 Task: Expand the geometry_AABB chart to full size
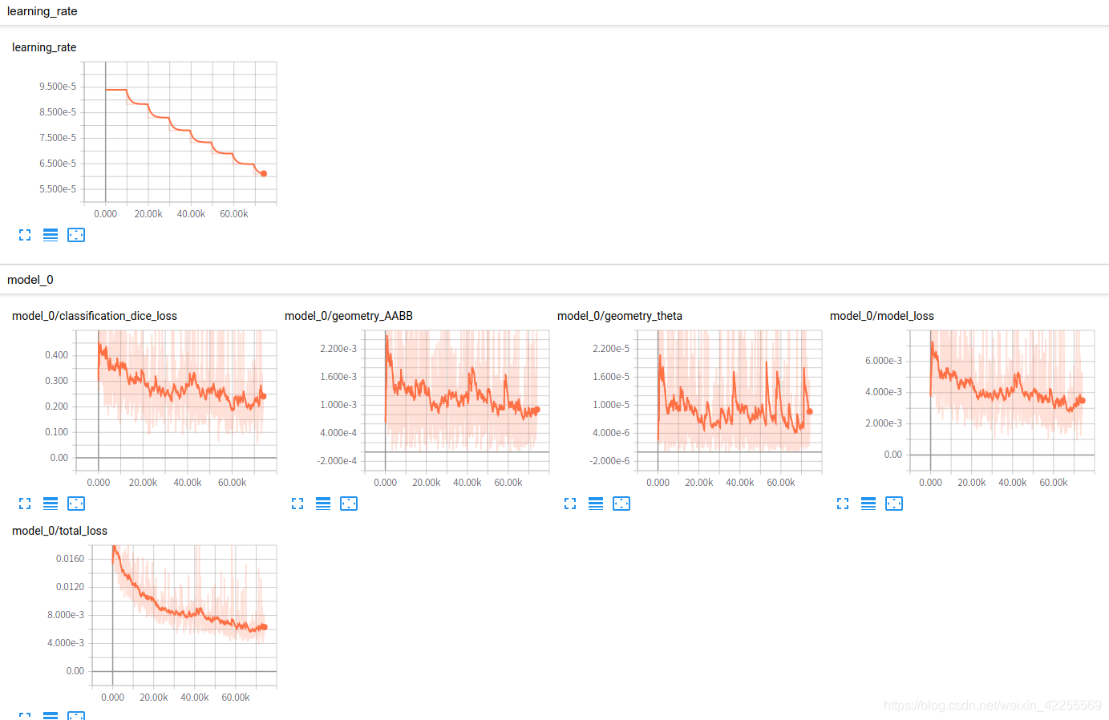[x=297, y=504]
